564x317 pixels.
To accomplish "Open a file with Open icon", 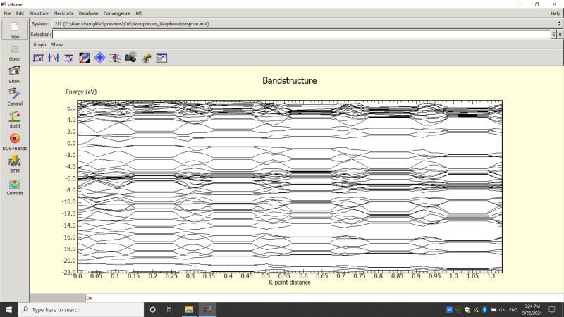I will click(14, 52).
